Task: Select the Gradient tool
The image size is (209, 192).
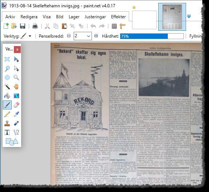Action: click(16, 96)
